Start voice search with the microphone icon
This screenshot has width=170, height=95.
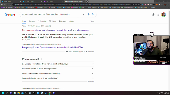tap(89, 15)
